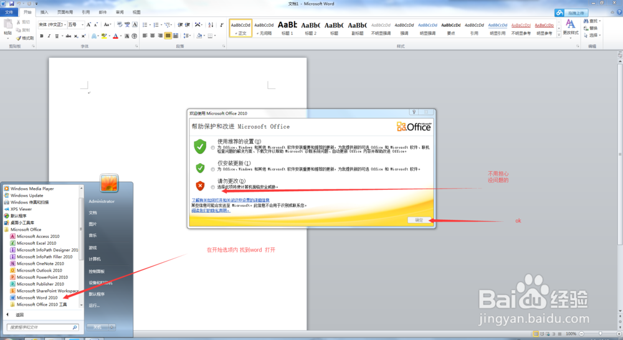Apply superscript formatting
The width and height of the screenshot is (623, 340).
pyautogui.click(x=83, y=35)
